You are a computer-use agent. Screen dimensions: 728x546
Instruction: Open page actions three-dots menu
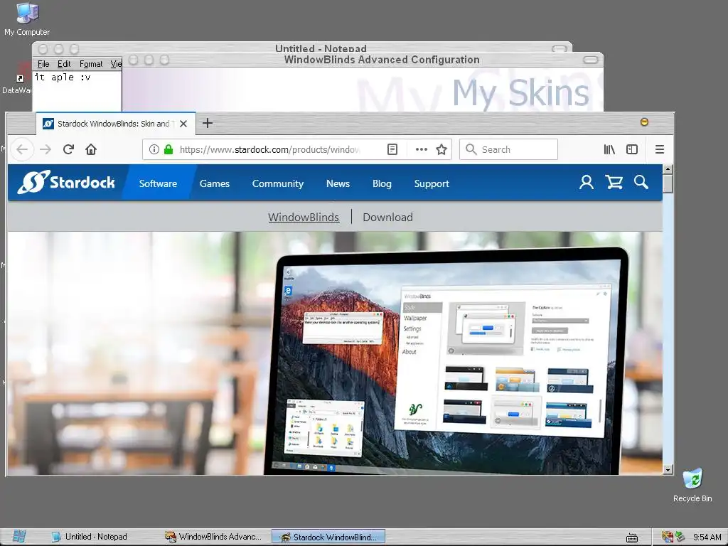(421, 149)
